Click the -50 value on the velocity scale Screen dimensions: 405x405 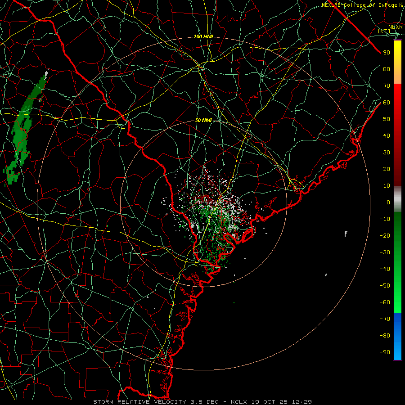(x=385, y=286)
